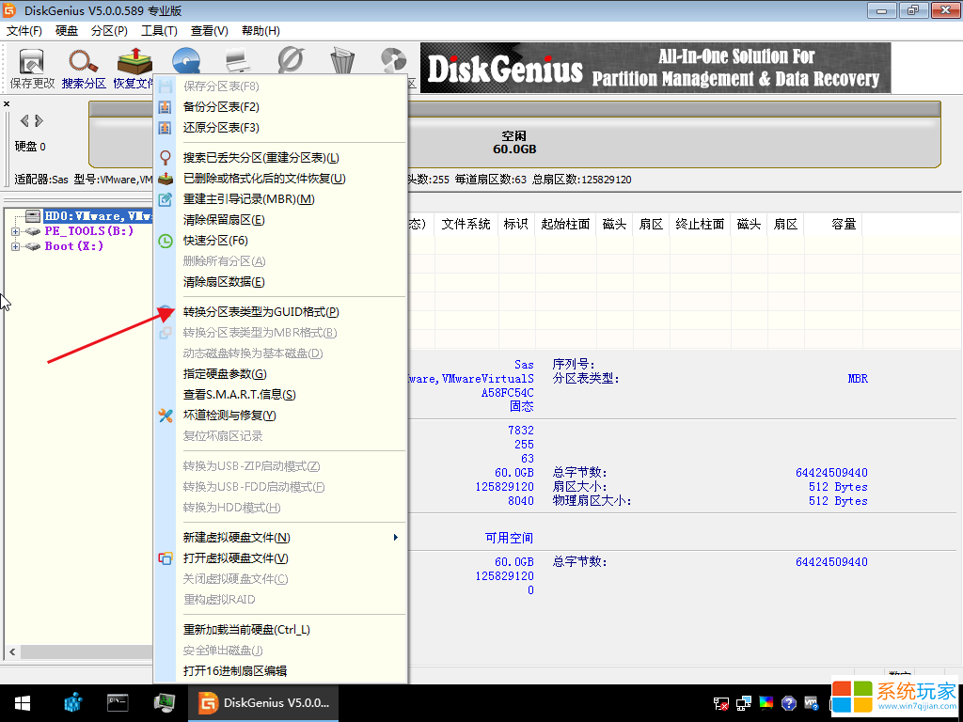Click the 容量 column header
The image size is (963, 722).
click(x=833, y=225)
